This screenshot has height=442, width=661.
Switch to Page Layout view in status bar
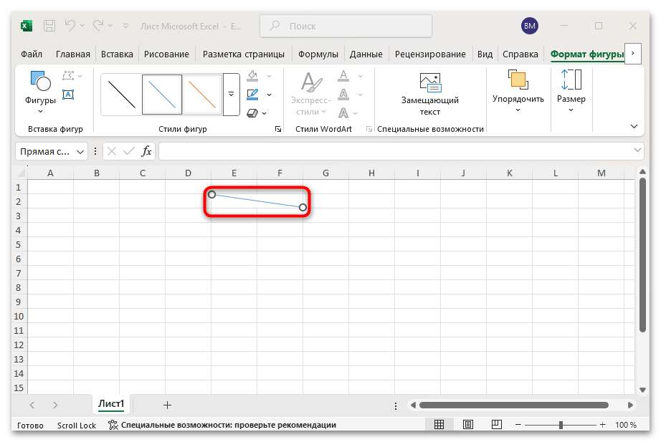[467, 424]
